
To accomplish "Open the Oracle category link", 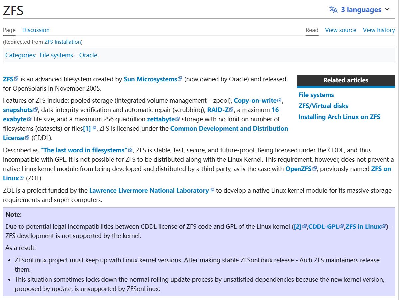I will click(88, 55).
